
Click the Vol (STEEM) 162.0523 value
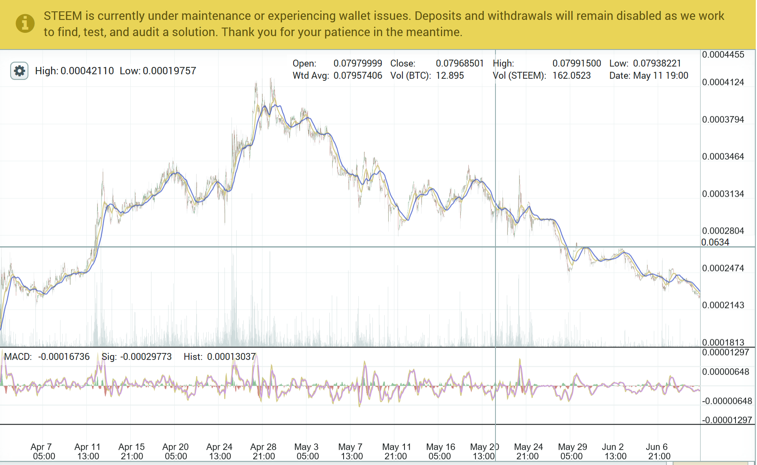[x=571, y=75]
